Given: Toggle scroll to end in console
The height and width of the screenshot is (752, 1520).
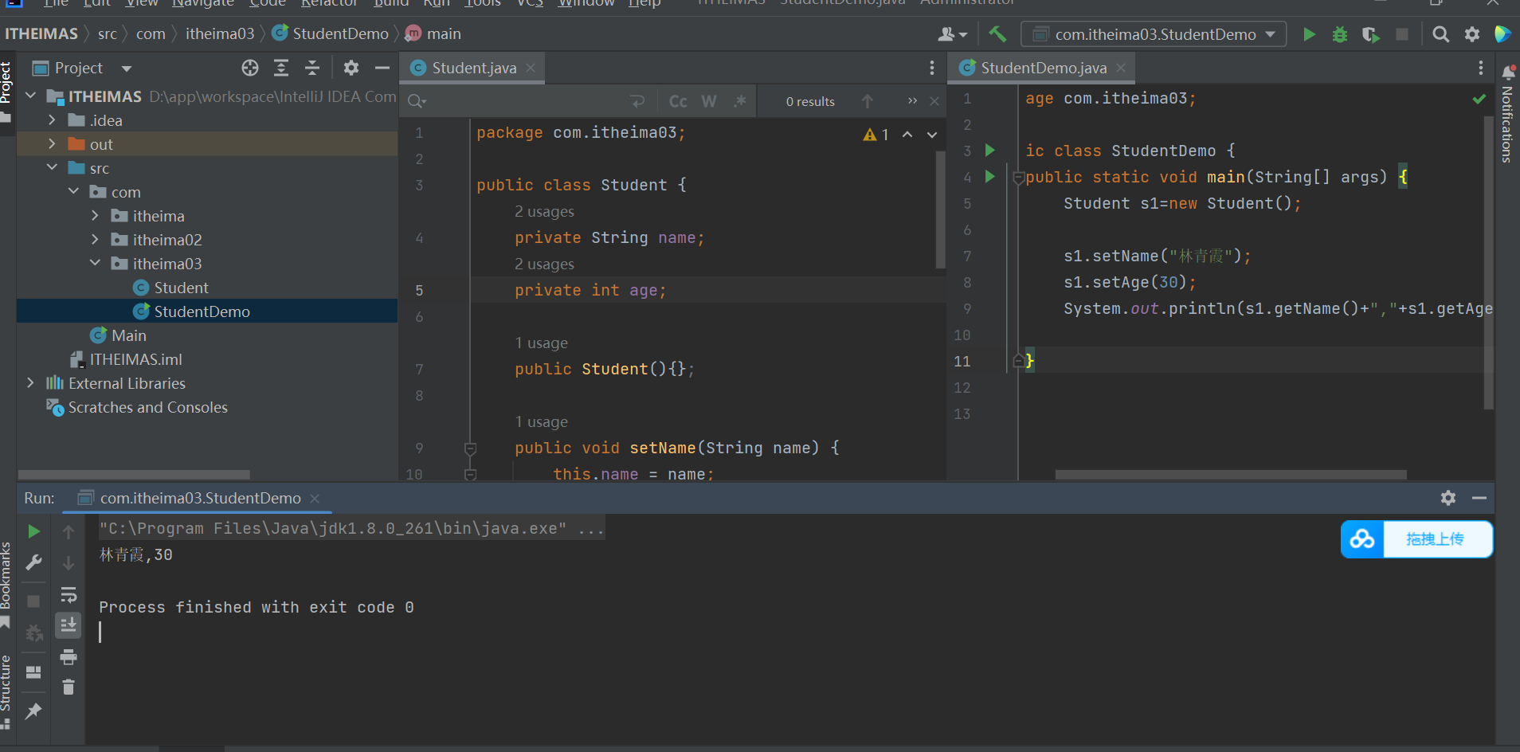Looking at the screenshot, I should pyautogui.click(x=69, y=625).
